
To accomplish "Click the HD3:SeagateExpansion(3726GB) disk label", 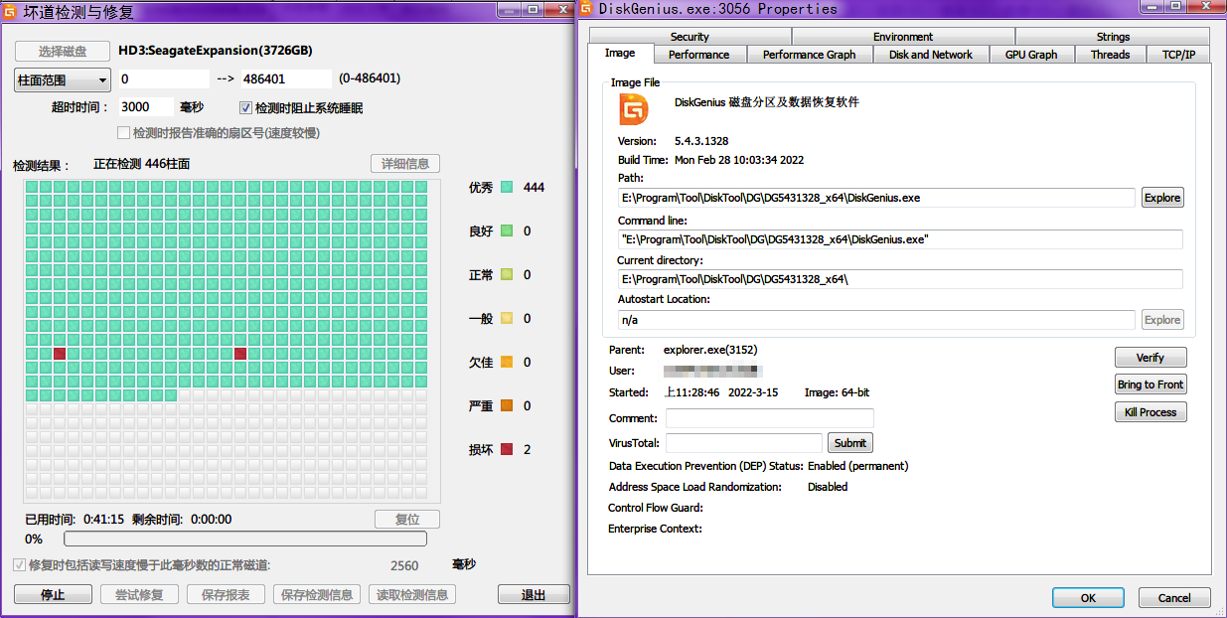I will tap(216, 51).
